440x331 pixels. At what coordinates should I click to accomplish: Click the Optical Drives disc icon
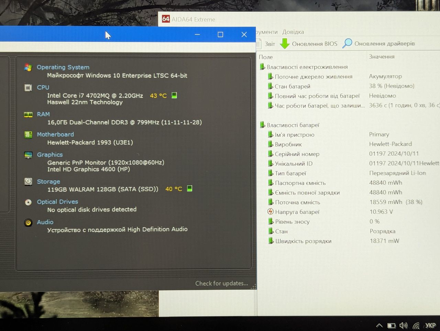point(28,202)
